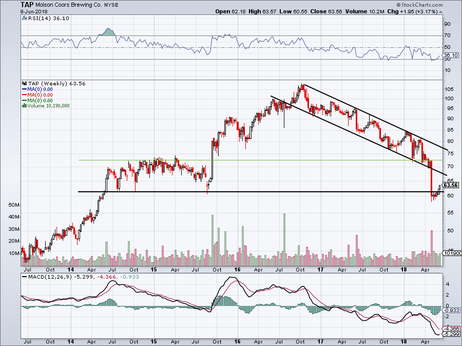This screenshot has width=462, height=346.
Task: Click the 90 level on RSI axis
Action: point(448,24)
